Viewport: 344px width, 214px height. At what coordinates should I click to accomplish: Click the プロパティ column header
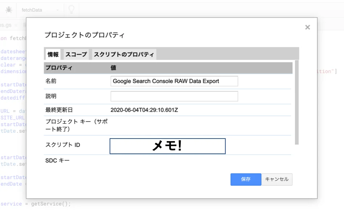coord(59,68)
